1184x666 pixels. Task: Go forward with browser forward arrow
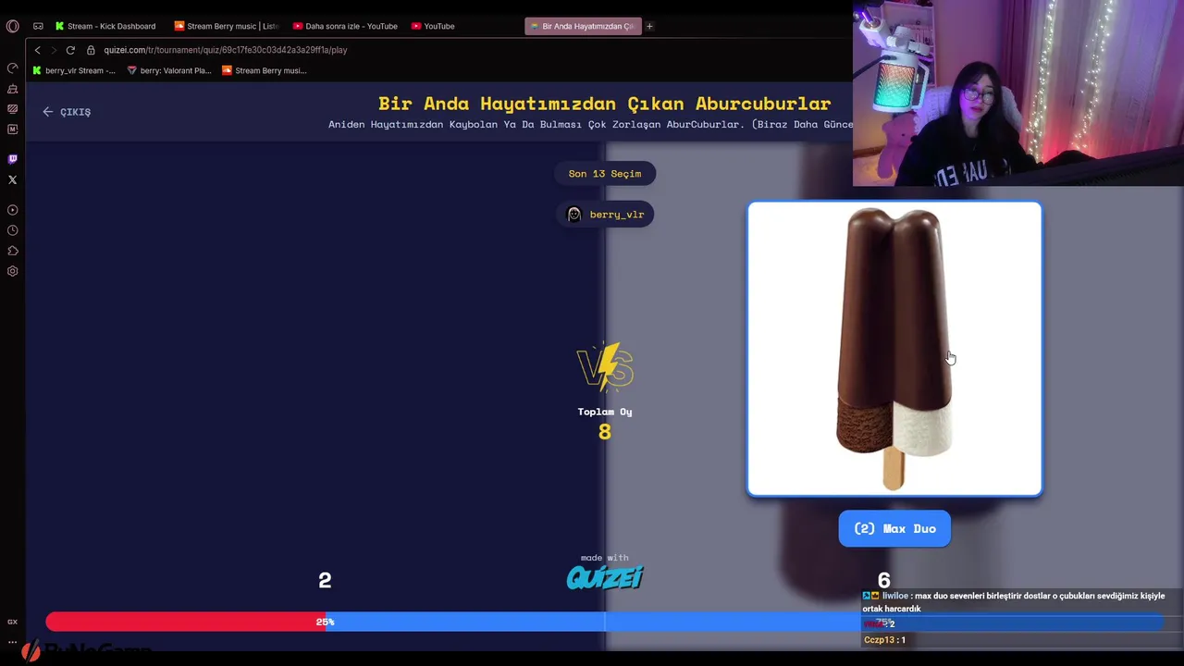click(53, 50)
